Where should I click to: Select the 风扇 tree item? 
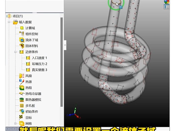point(29,76)
